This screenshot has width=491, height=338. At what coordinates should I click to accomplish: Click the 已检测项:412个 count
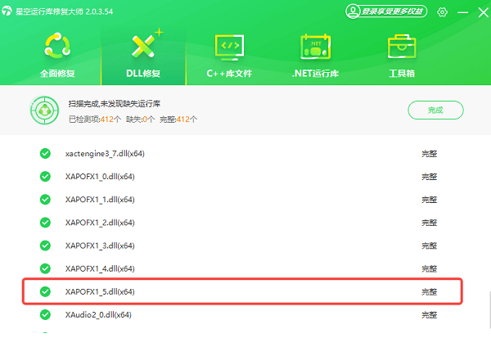click(x=95, y=119)
